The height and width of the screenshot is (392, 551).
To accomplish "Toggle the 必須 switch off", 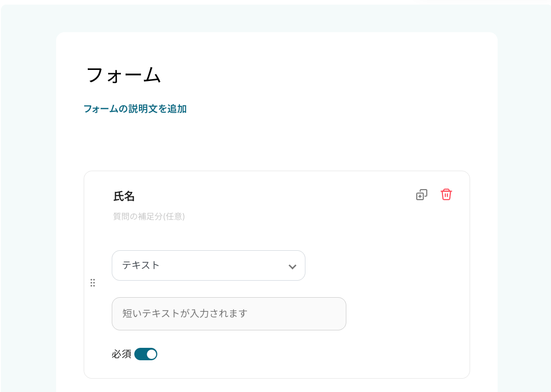I will pos(146,354).
